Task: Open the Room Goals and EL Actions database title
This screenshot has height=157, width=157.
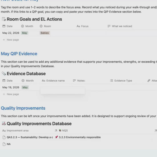Action: tap(34, 19)
